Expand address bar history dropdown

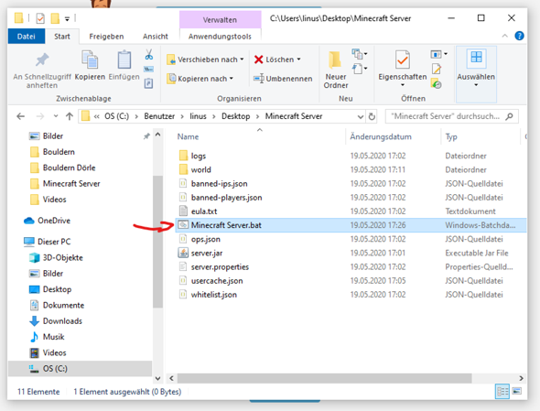(361, 116)
